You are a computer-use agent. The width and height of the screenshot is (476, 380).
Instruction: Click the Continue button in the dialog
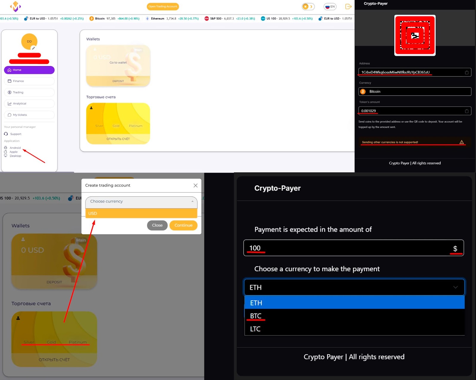(x=183, y=225)
